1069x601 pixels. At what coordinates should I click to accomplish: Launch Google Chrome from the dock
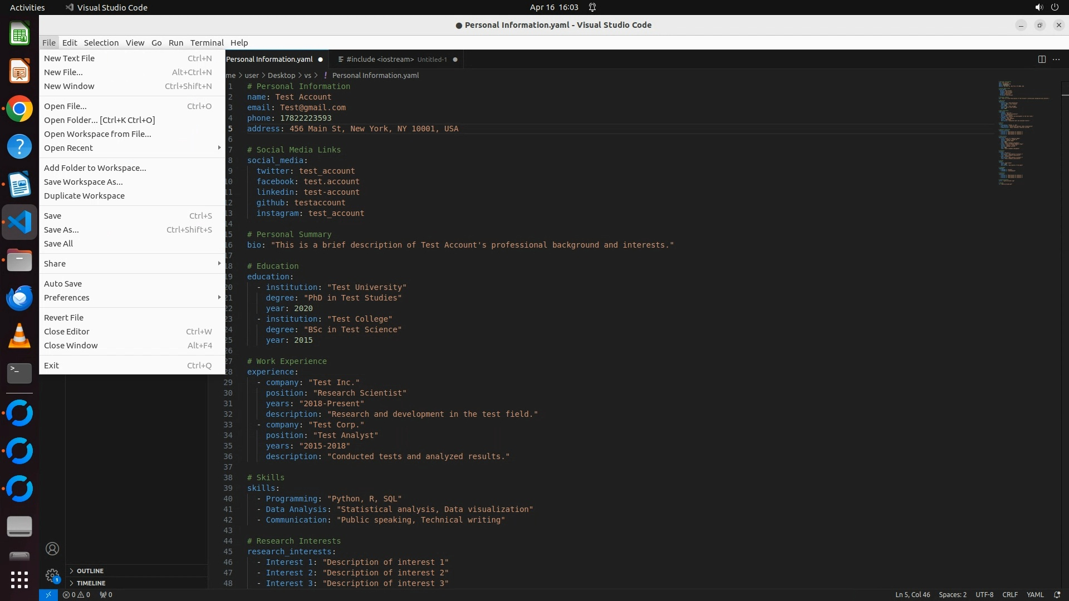coord(19,109)
